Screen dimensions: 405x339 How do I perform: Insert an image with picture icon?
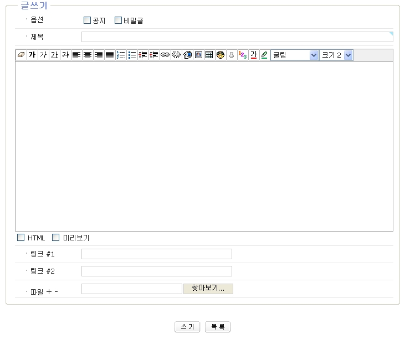pos(199,55)
